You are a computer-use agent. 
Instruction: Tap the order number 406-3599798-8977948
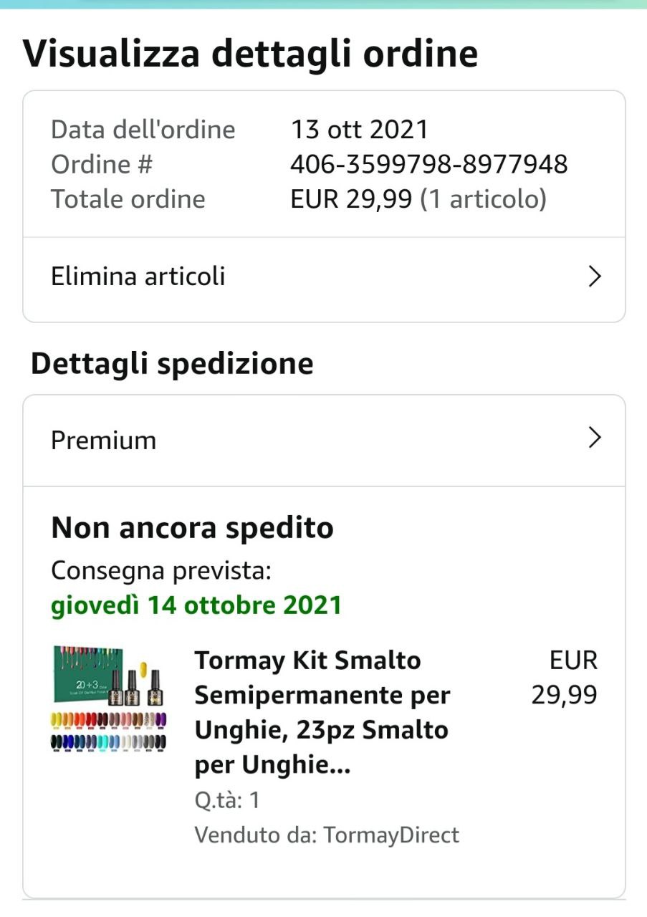(428, 165)
